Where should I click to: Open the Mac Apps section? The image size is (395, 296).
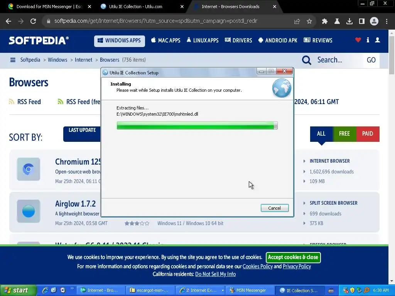[166, 40]
